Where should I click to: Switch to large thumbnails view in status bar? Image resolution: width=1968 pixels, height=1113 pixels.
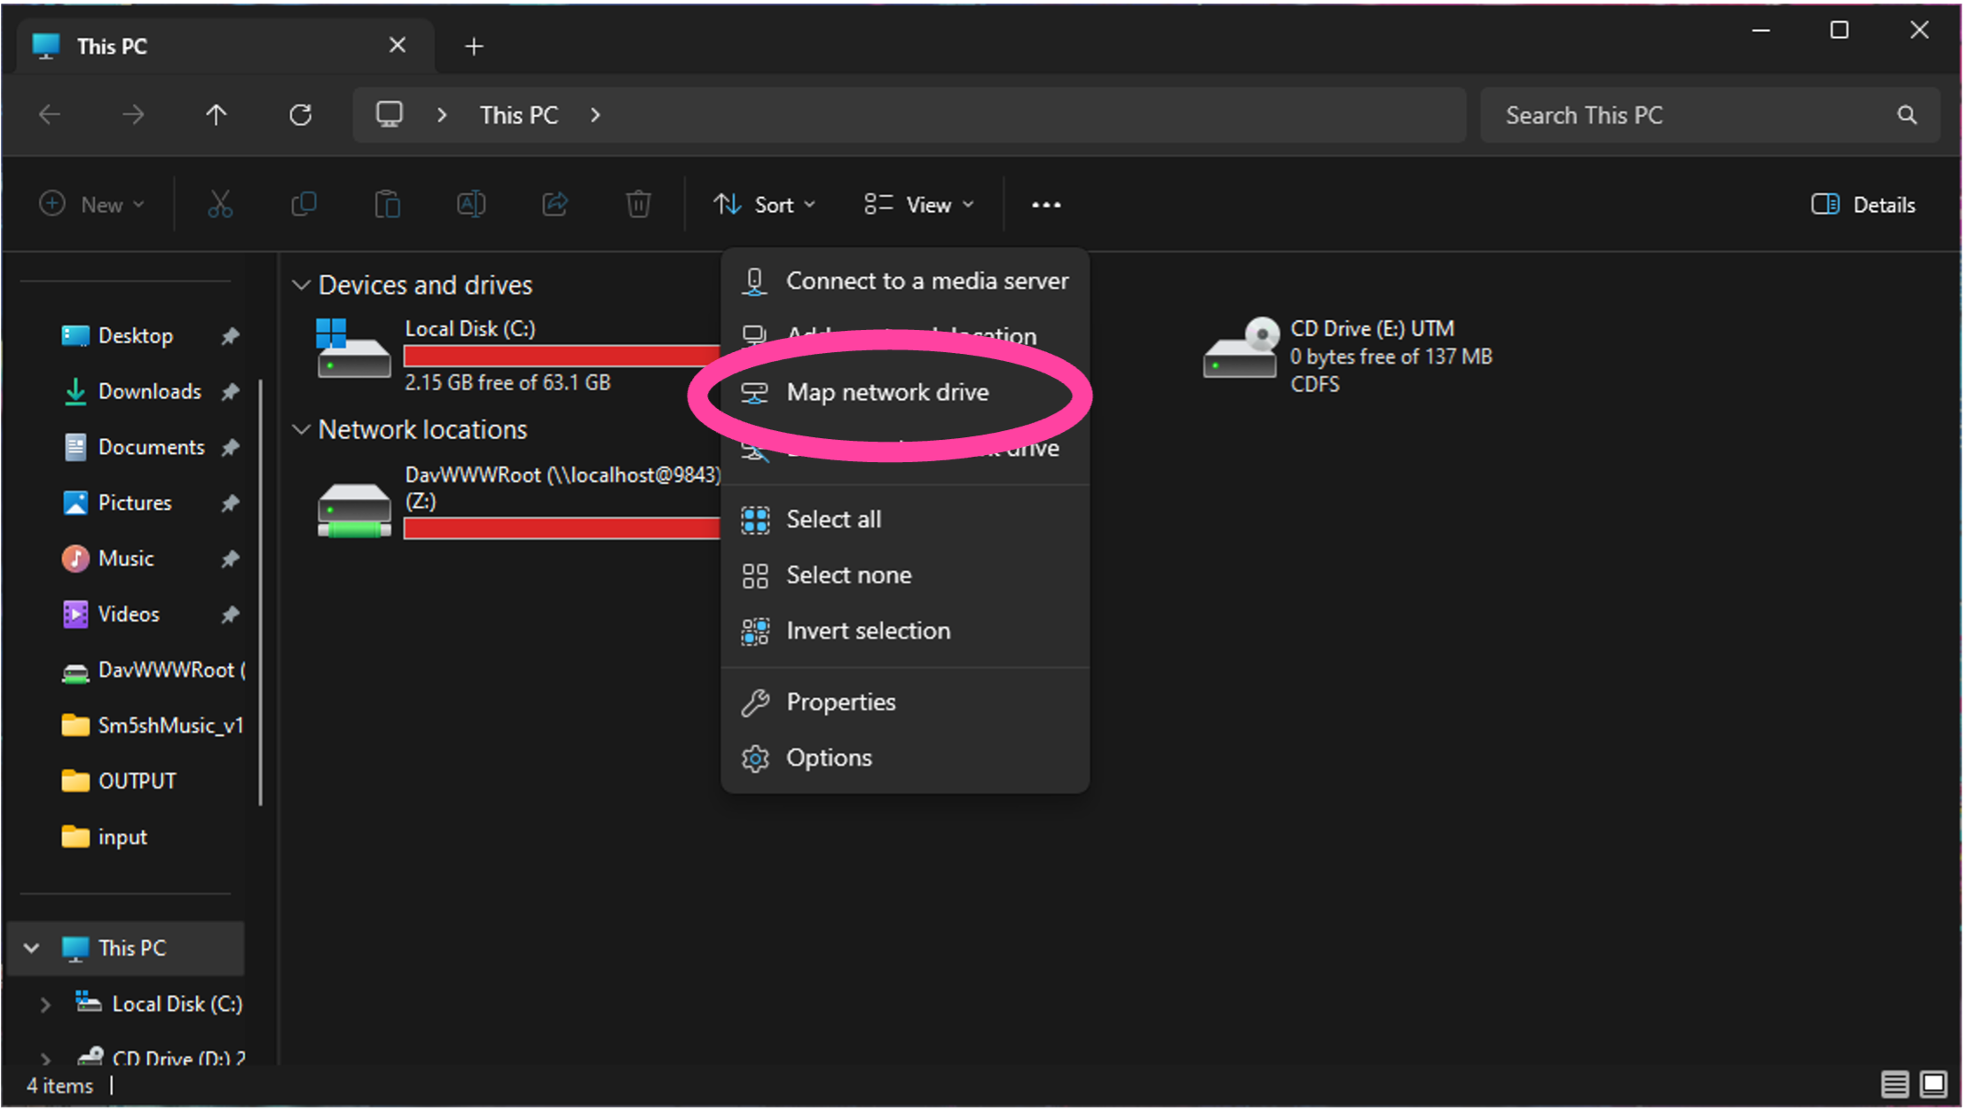point(1933,1084)
